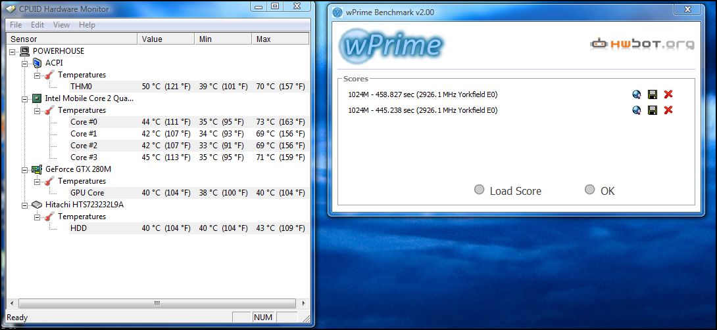Click the hwbot.org logo in wPrime
717x330 pixels.
(x=642, y=44)
